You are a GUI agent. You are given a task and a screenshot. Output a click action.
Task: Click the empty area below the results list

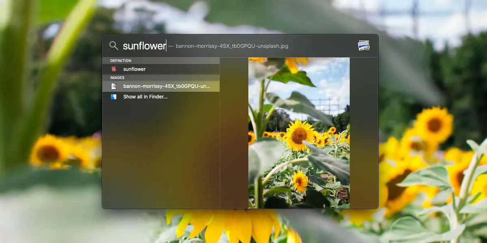click(161, 154)
